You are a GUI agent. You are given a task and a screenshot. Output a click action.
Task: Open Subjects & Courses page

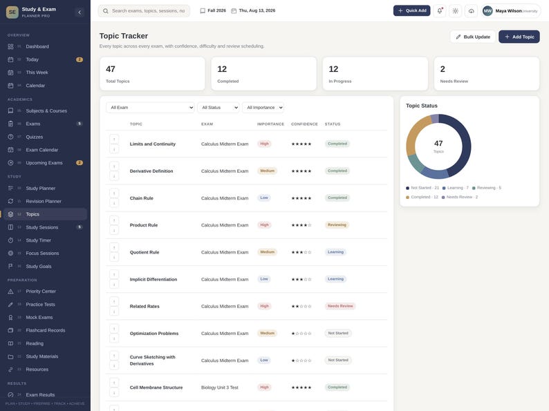(x=44, y=111)
